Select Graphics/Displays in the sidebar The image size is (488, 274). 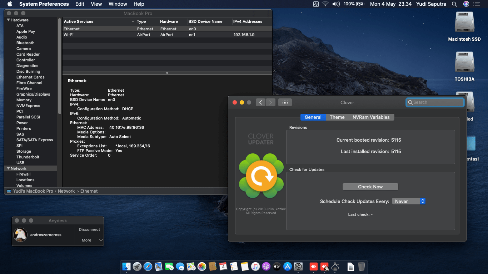click(33, 94)
